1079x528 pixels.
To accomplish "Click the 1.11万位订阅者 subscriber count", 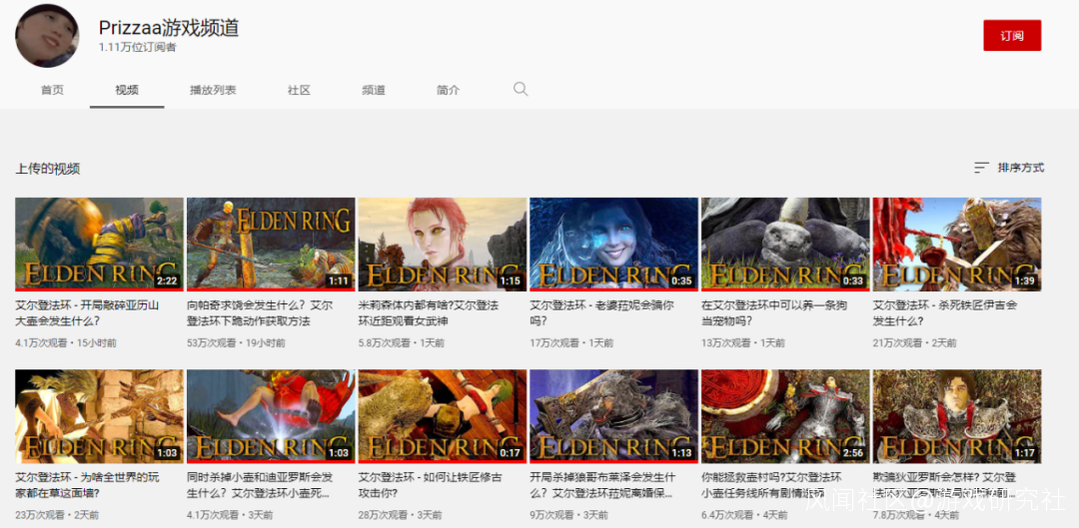I will [x=137, y=48].
